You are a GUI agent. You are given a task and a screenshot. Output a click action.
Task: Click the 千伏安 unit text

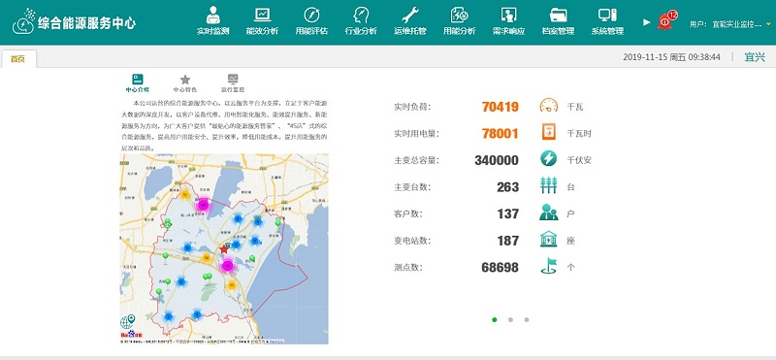(579, 160)
